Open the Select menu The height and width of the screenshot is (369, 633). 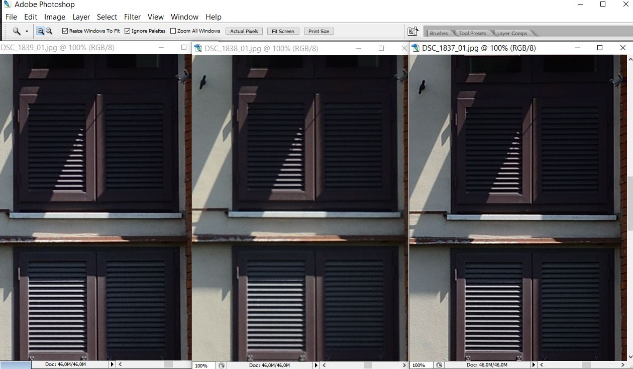point(107,17)
